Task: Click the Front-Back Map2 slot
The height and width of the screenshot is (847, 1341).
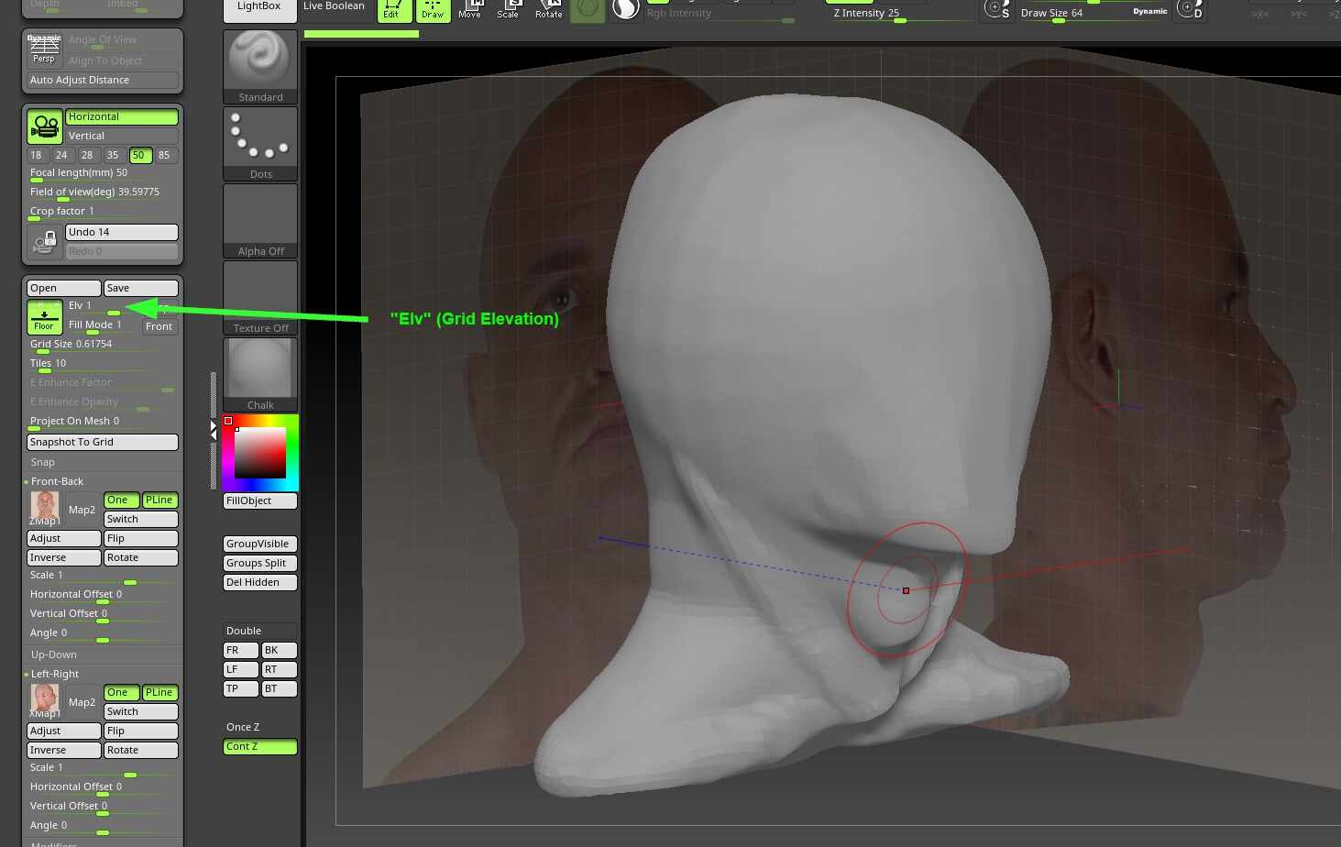Action: point(82,510)
